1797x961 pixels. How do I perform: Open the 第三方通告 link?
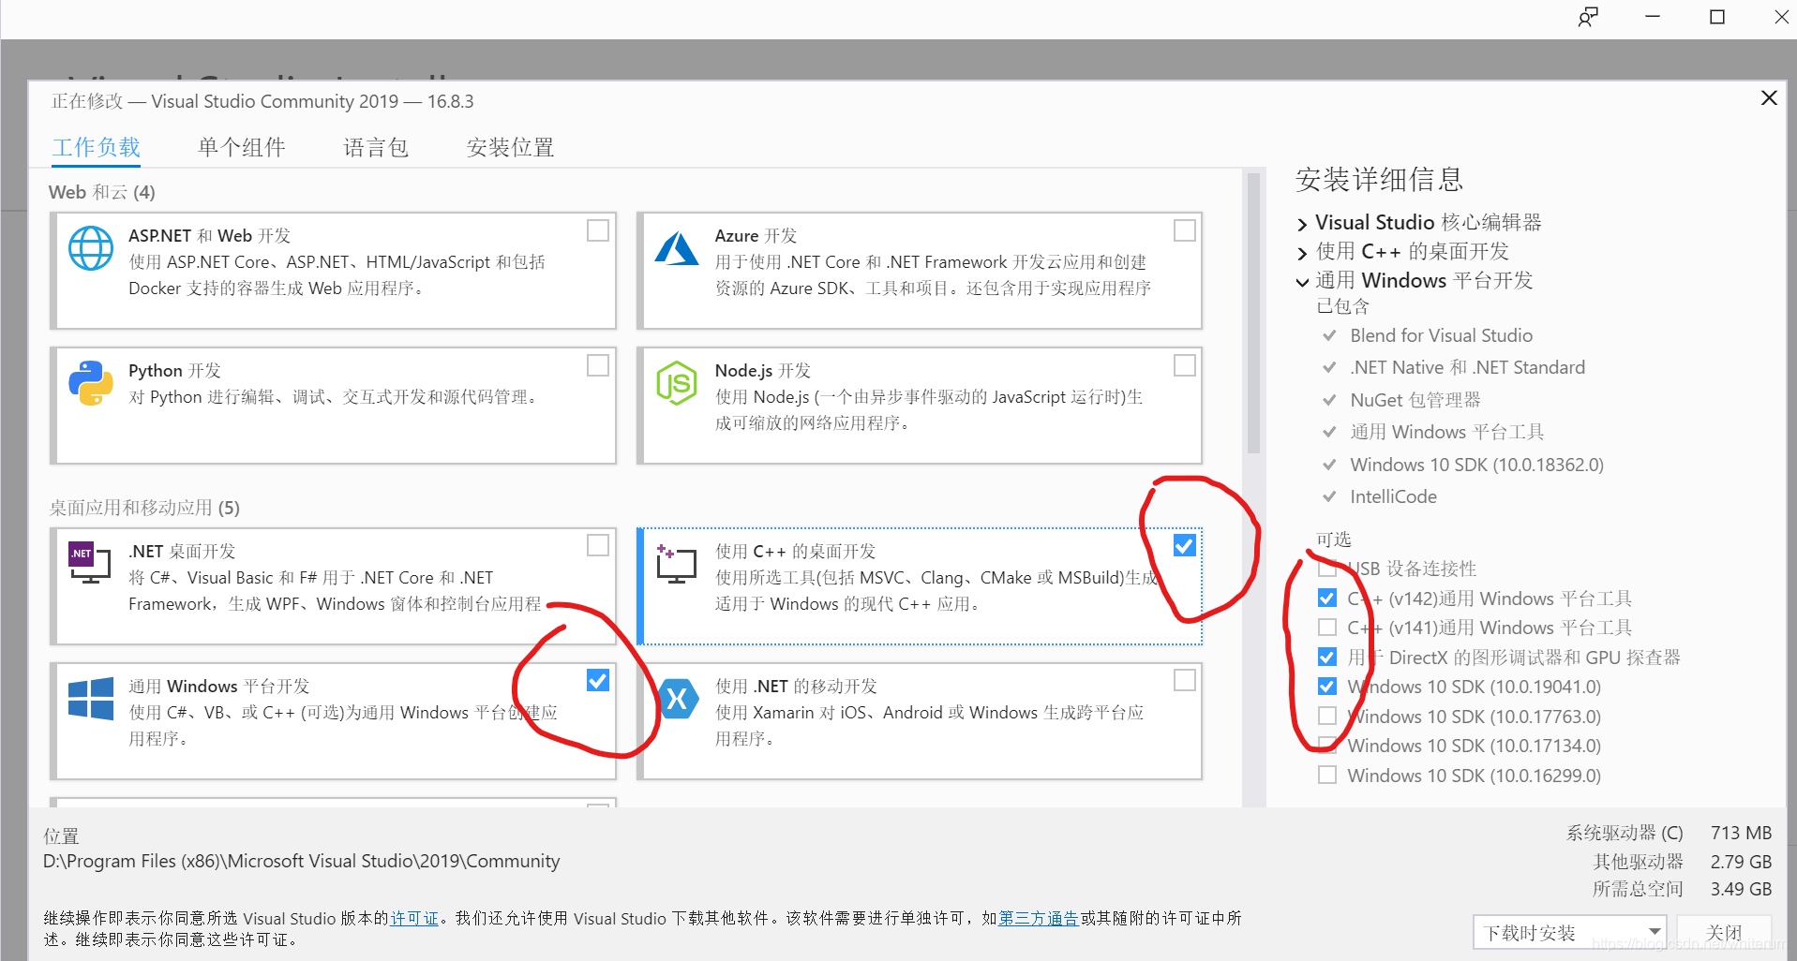(x=1039, y=918)
